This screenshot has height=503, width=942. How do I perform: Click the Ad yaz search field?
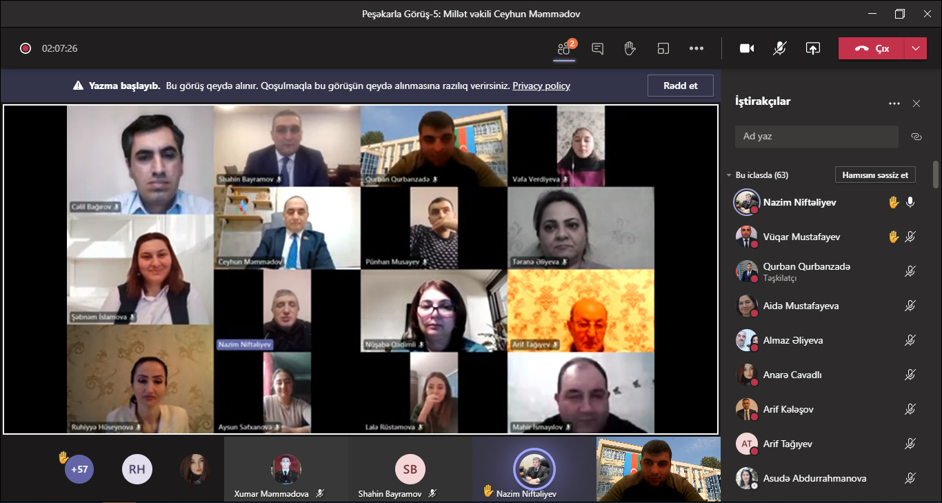click(816, 137)
